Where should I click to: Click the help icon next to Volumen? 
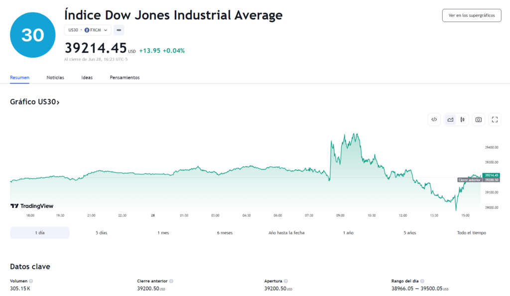click(x=31, y=281)
